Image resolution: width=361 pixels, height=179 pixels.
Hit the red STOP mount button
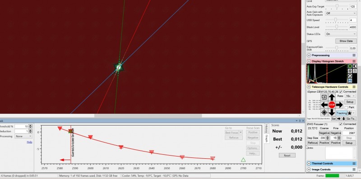[x=332, y=105]
